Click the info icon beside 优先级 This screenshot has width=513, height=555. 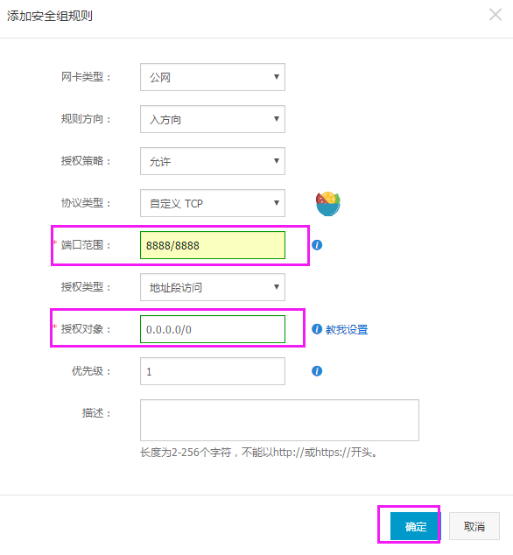(x=317, y=371)
